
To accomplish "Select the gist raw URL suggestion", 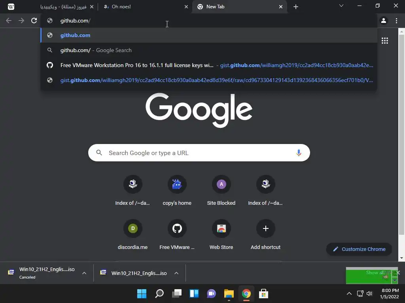I will [209, 80].
